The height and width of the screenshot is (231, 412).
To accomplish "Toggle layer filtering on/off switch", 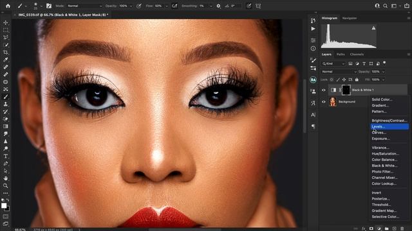I will tap(384, 63).
